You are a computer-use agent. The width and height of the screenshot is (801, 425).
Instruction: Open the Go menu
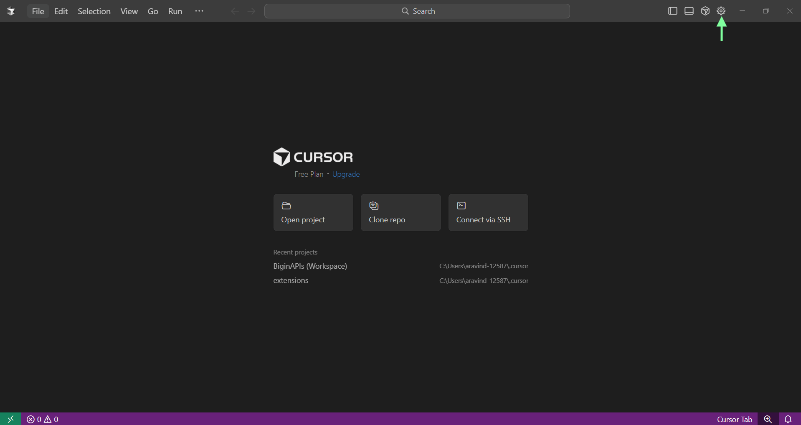(153, 11)
